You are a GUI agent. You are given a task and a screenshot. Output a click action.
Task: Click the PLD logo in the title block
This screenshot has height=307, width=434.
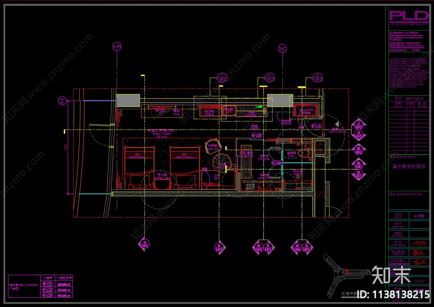tap(409, 15)
